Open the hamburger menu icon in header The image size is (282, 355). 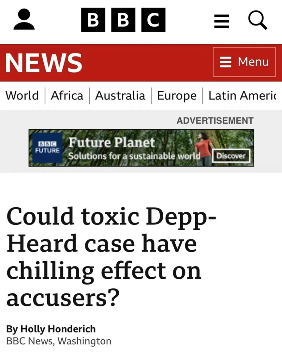point(222,21)
